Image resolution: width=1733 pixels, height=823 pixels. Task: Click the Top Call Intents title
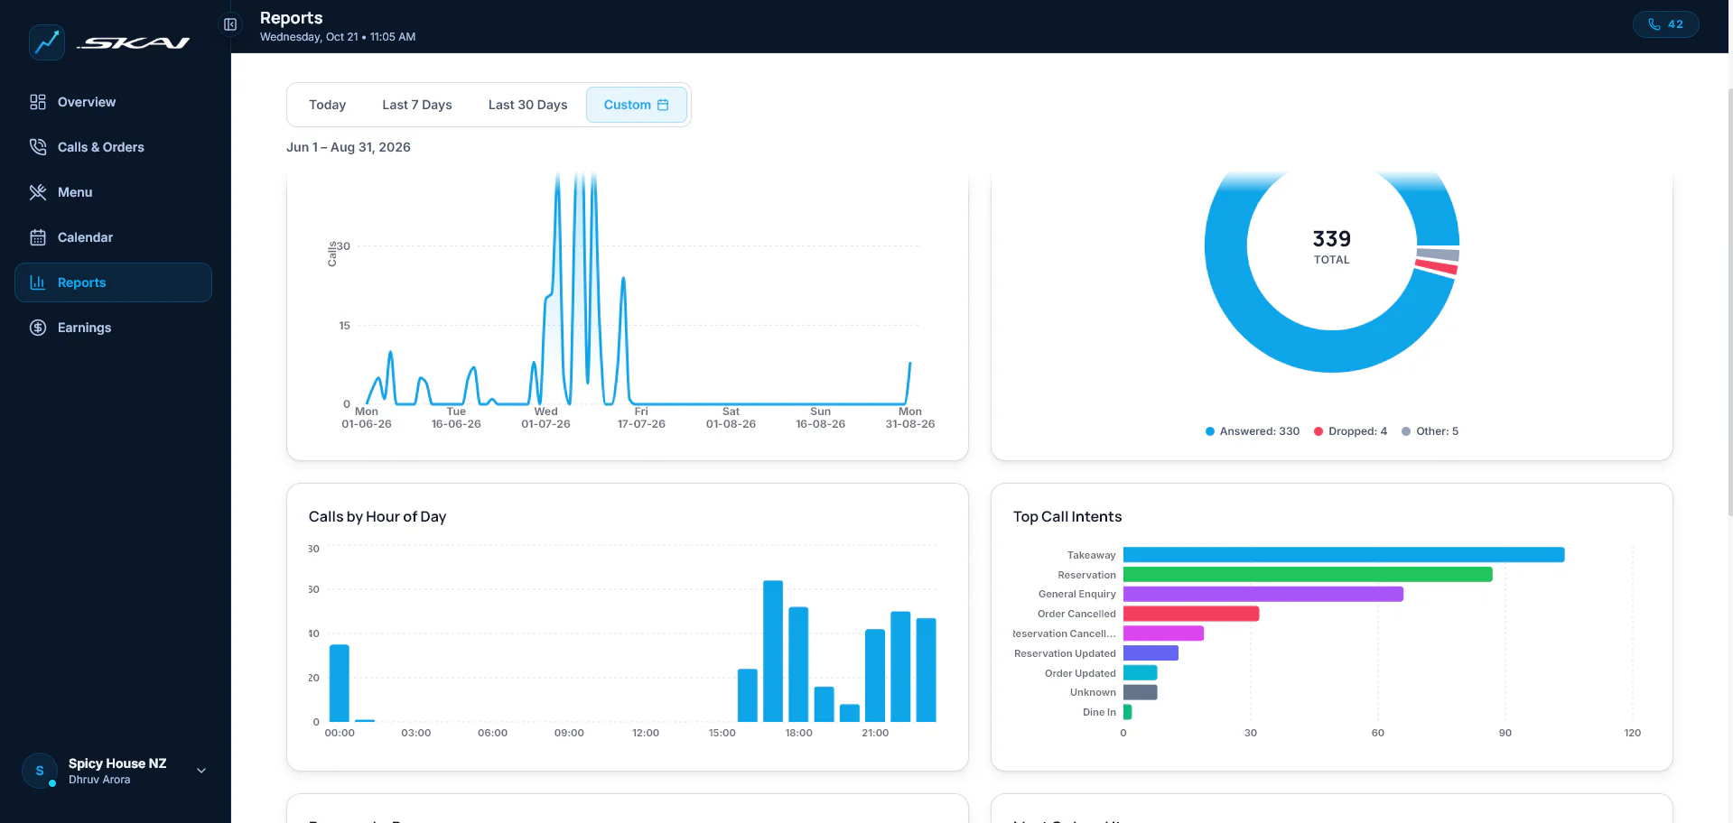click(x=1067, y=516)
